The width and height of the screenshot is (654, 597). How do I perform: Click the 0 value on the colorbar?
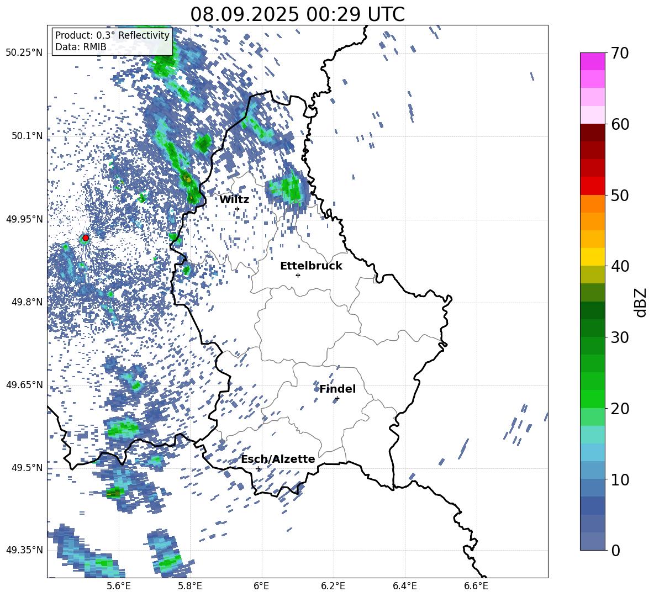(615, 551)
